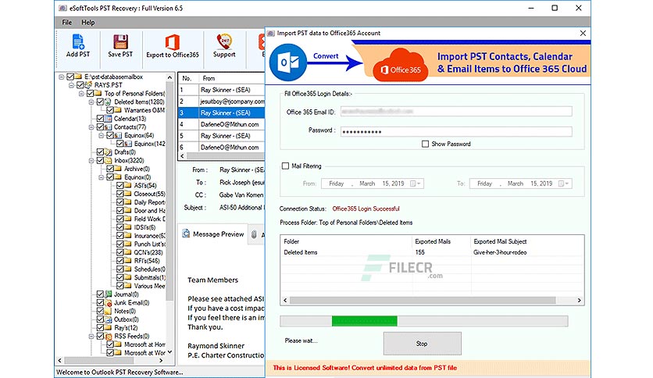653x378 pixels.
Task: Uncheck the Ray's(12) folder checkbox
Action: pos(100,328)
